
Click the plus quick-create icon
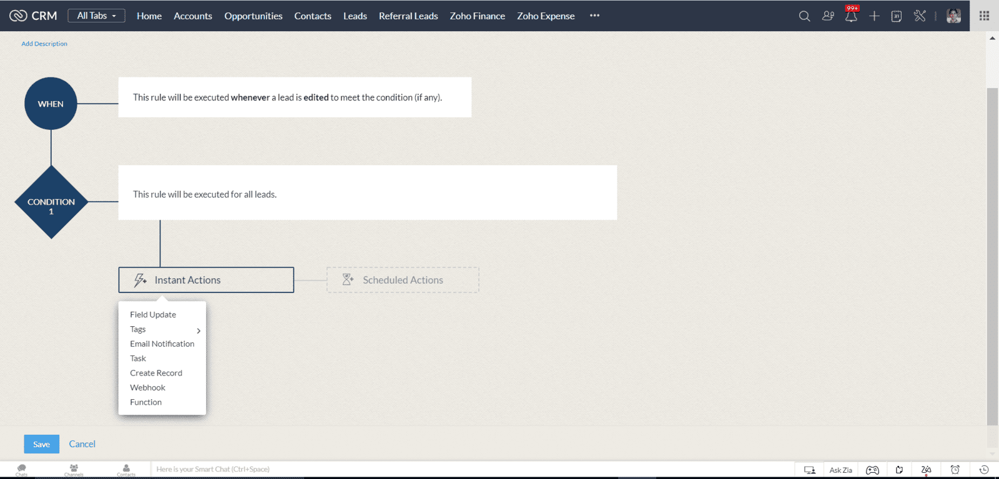pyautogui.click(x=874, y=16)
